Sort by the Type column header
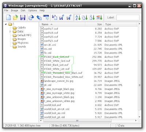Screen dimensions: 146x132 120,24
